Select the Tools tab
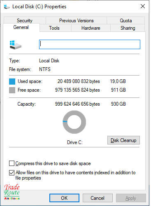 (54, 28)
